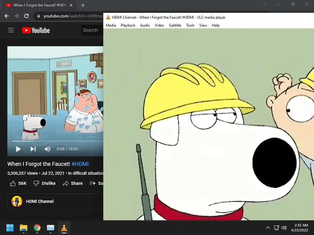Go back in the browser
This screenshot has width=314, height=235.
pyautogui.click(x=7, y=16)
